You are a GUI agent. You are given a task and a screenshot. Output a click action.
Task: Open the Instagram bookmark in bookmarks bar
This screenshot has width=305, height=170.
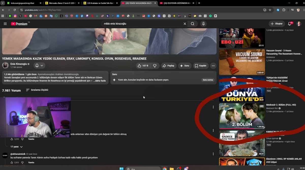point(15,16)
